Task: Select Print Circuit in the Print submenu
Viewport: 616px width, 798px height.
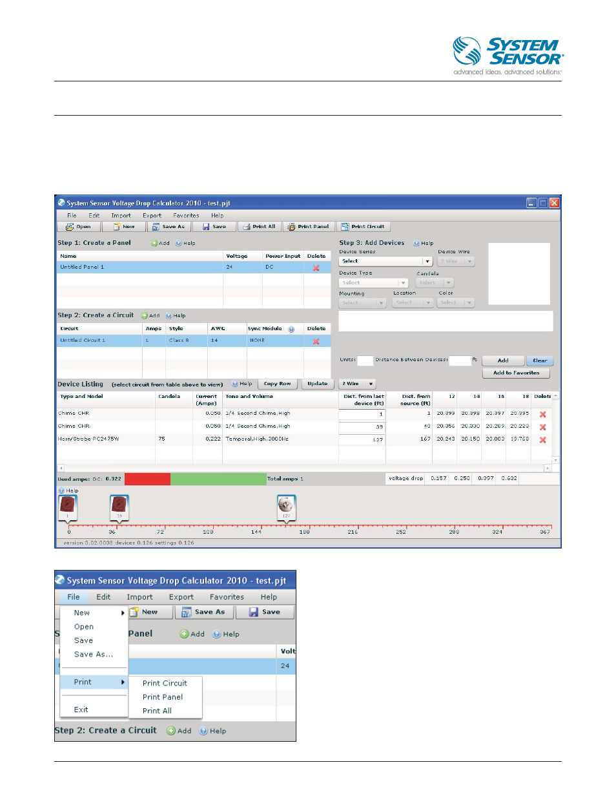Action: click(x=165, y=683)
